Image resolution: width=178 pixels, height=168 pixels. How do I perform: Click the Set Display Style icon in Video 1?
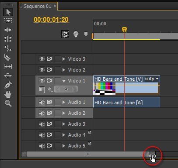(42, 89)
